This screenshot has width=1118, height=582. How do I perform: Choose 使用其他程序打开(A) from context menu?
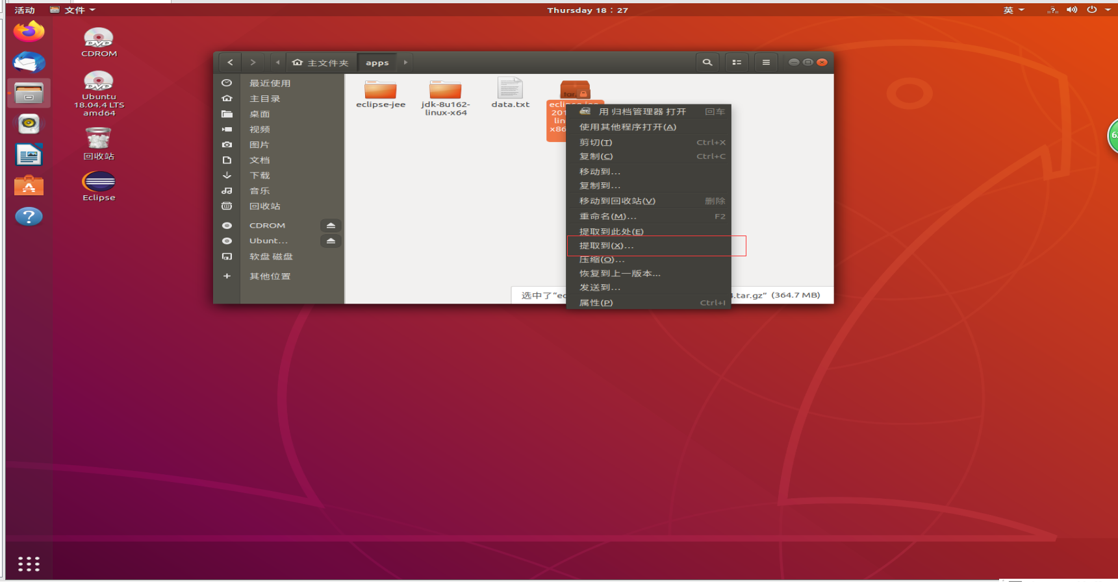coord(649,127)
